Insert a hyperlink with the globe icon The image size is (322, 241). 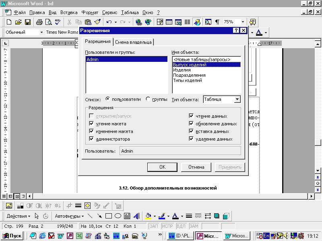pyautogui.click(x=139, y=22)
